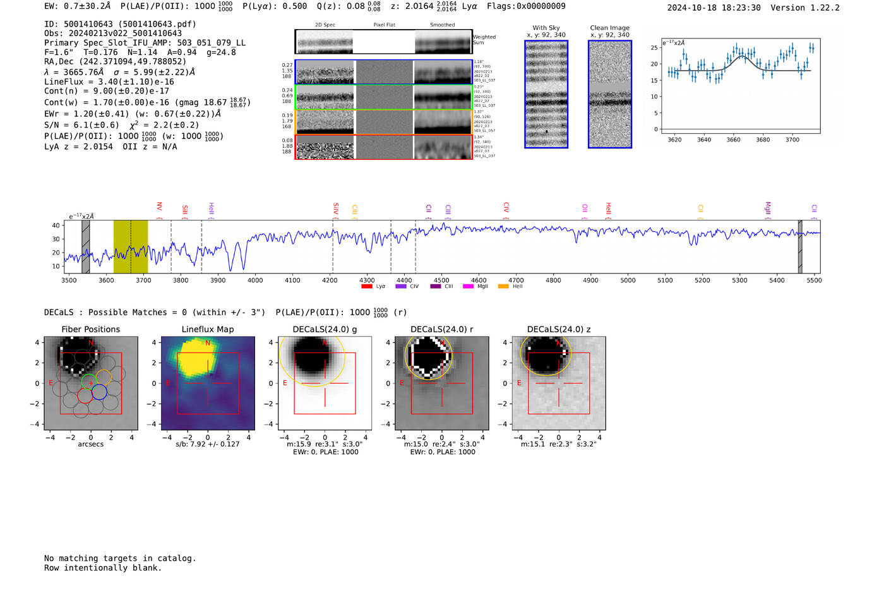Image resolution: width=884 pixels, height=602 pixels.
Task: Open the Weighted Sum 2D spectrum strip
Action: (384, 42)
